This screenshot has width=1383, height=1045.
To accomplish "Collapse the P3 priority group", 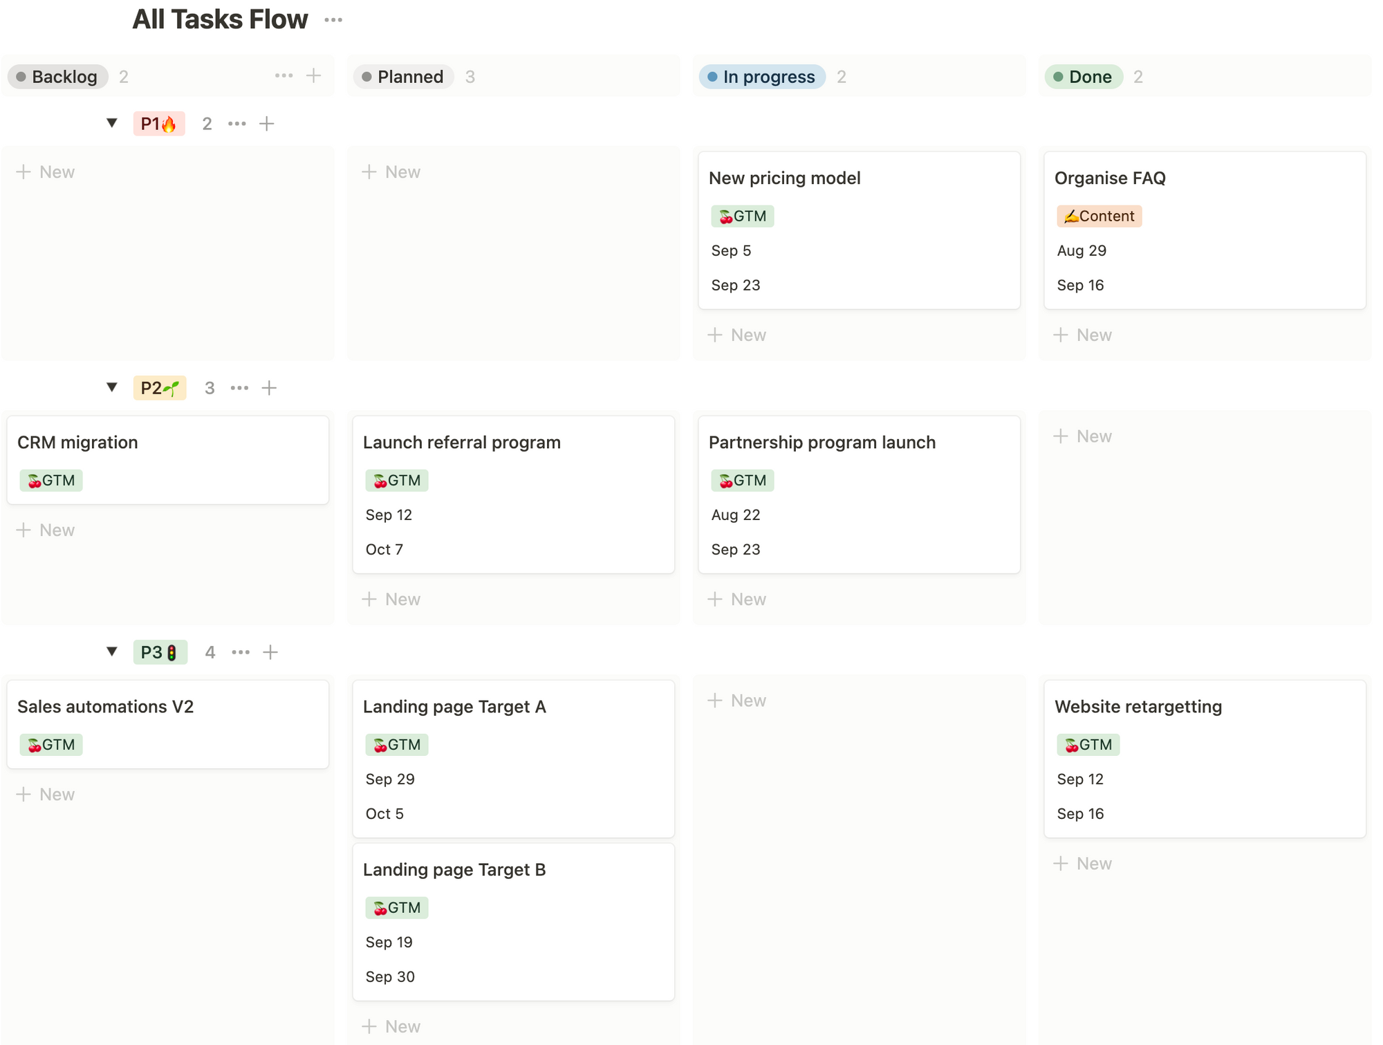I will (112, 651).
